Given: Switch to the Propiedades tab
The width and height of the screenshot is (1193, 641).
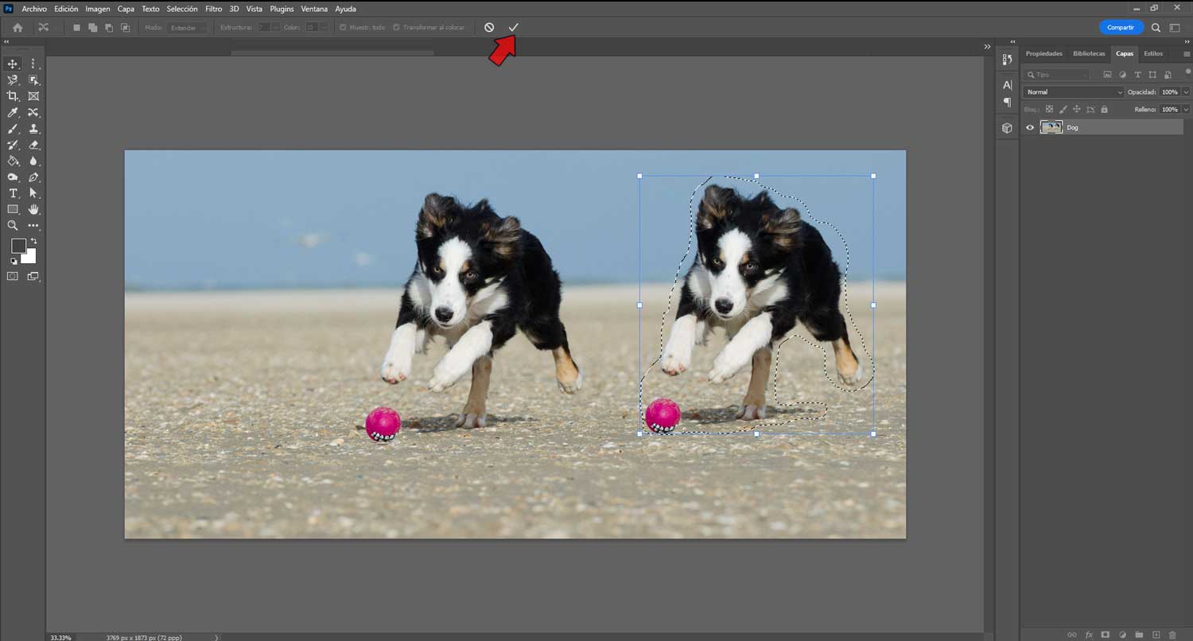Looking at the screenshot, I should pyautogui.click(x=1043, y=54).
